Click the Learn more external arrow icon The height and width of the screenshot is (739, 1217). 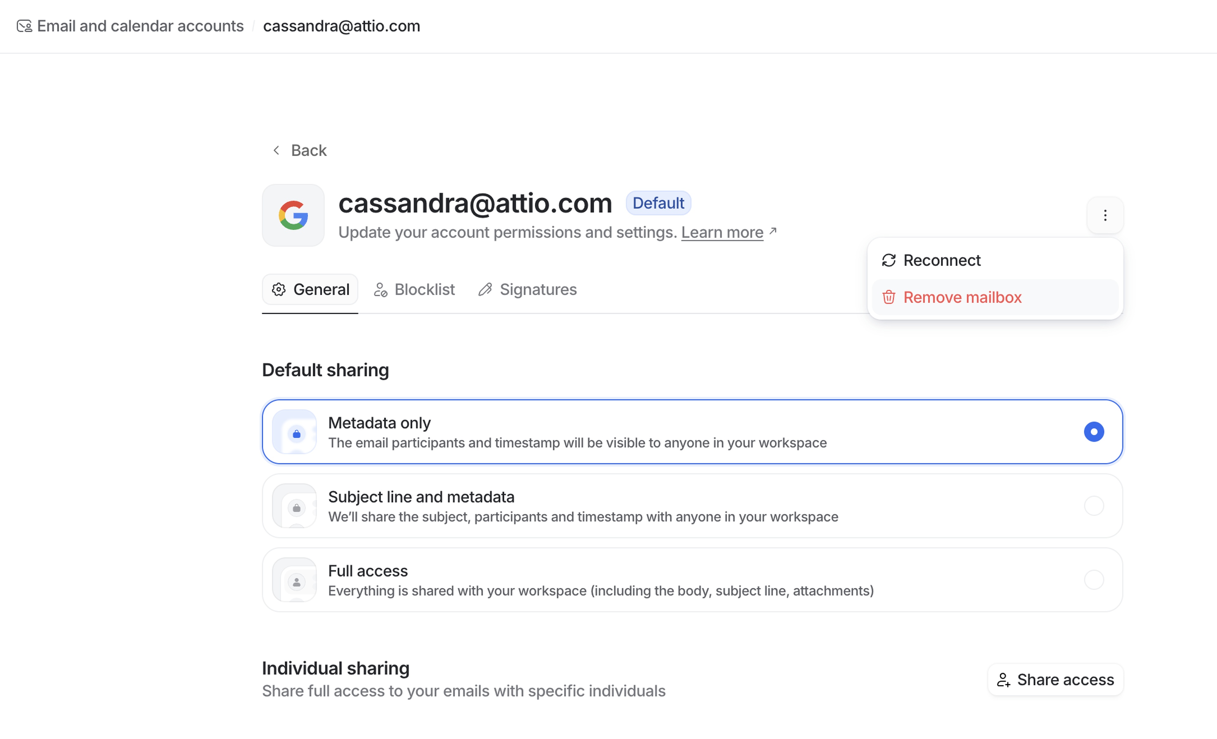tap(773, 231)
